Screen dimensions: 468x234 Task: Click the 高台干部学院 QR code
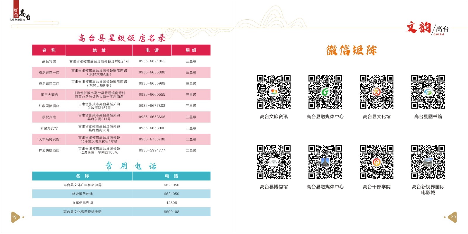tap(377, 162)
